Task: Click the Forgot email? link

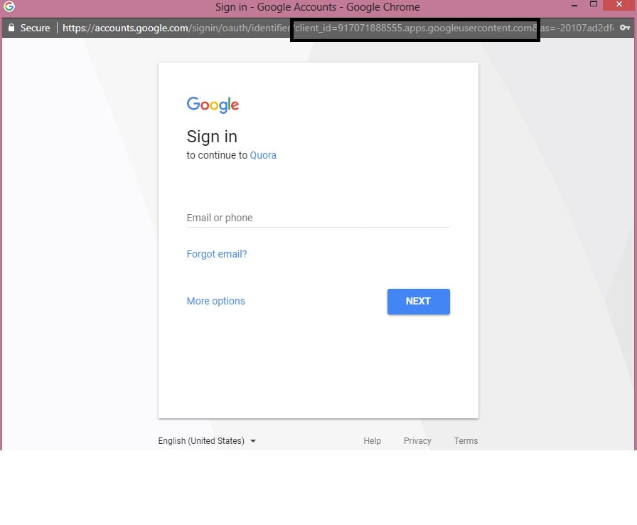Action: click(x=217, y=254)
